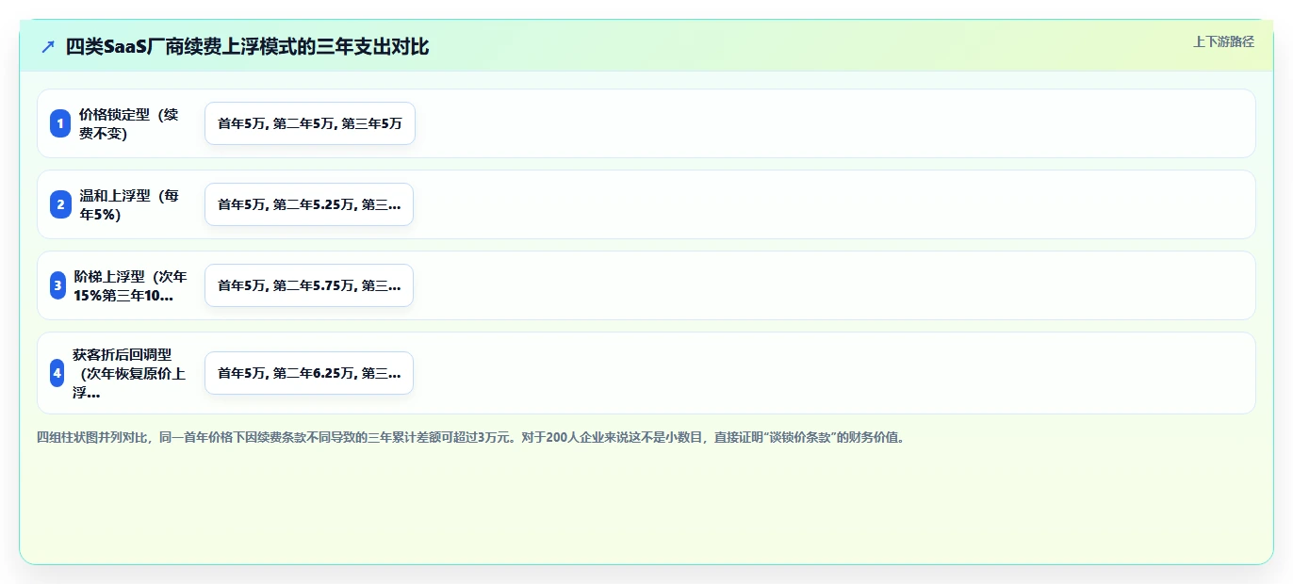Select the 首年5万, 第二年5万, 第三年5万 chip
Viewport: 1293px width, 584px height.
(310, 123)
